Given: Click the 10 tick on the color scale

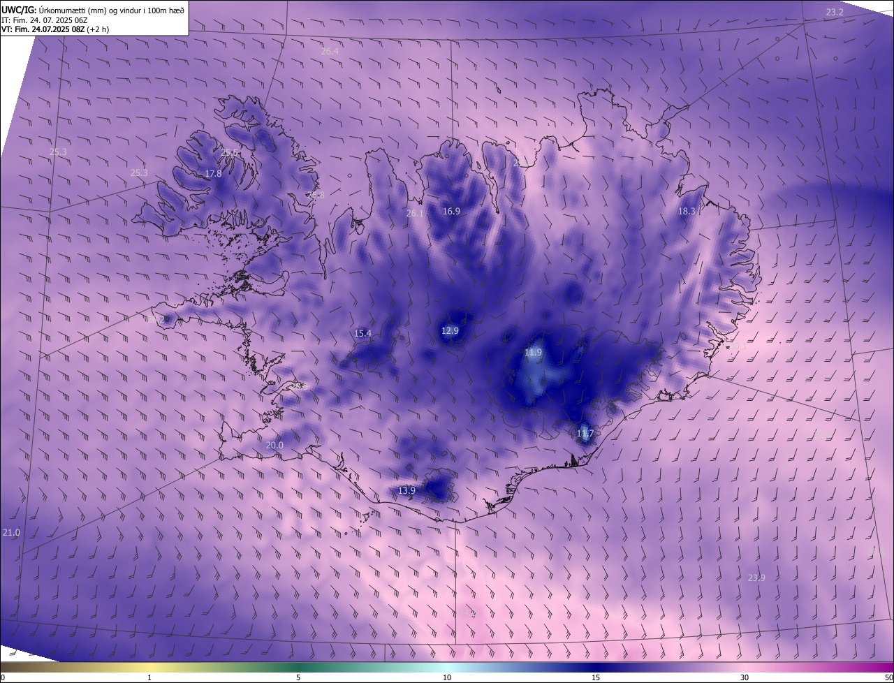Looking at the screenshot, I should coord(447,677).
